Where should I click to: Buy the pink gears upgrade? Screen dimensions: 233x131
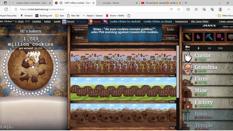(x=220, y=37)
